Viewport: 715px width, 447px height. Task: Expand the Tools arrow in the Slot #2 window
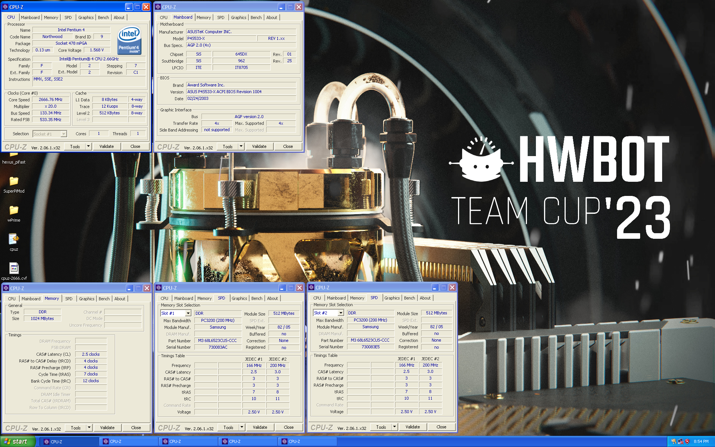[394, 427]
